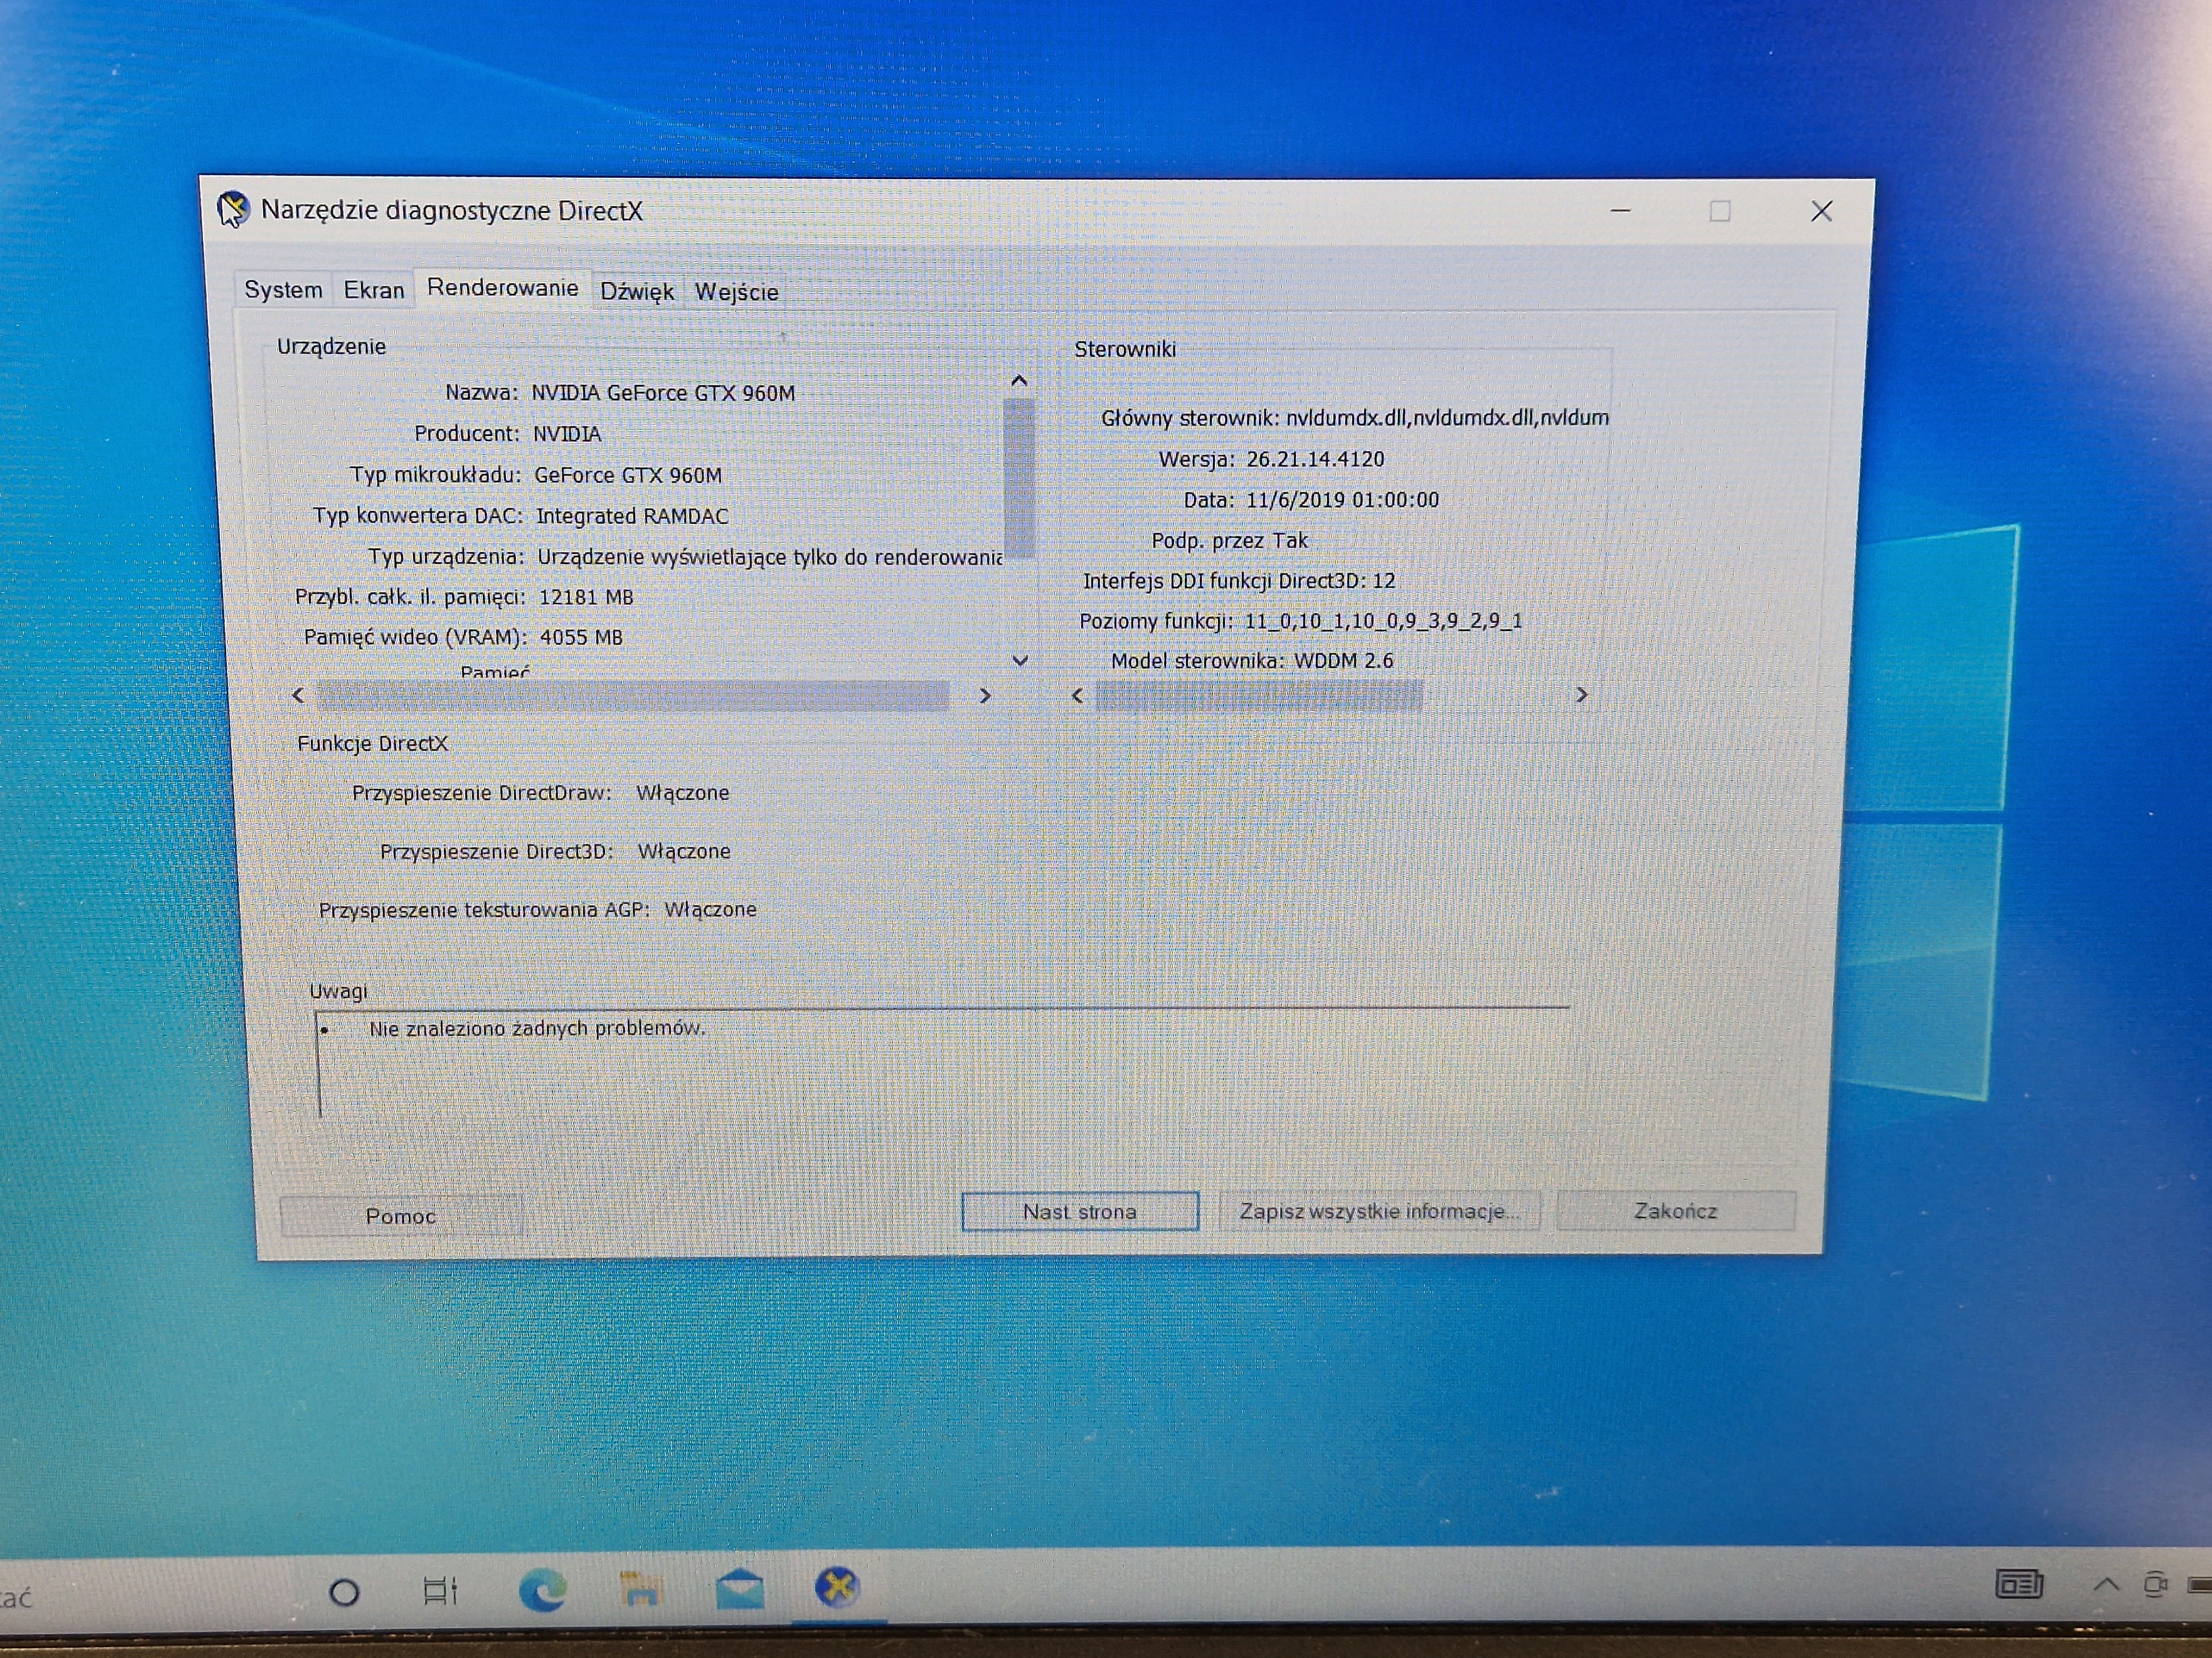Minimize the DirectX diagnostic window
The width and height of the screenshot is (2212, 1658).
pyautogui.click(x=1620, y=211)
